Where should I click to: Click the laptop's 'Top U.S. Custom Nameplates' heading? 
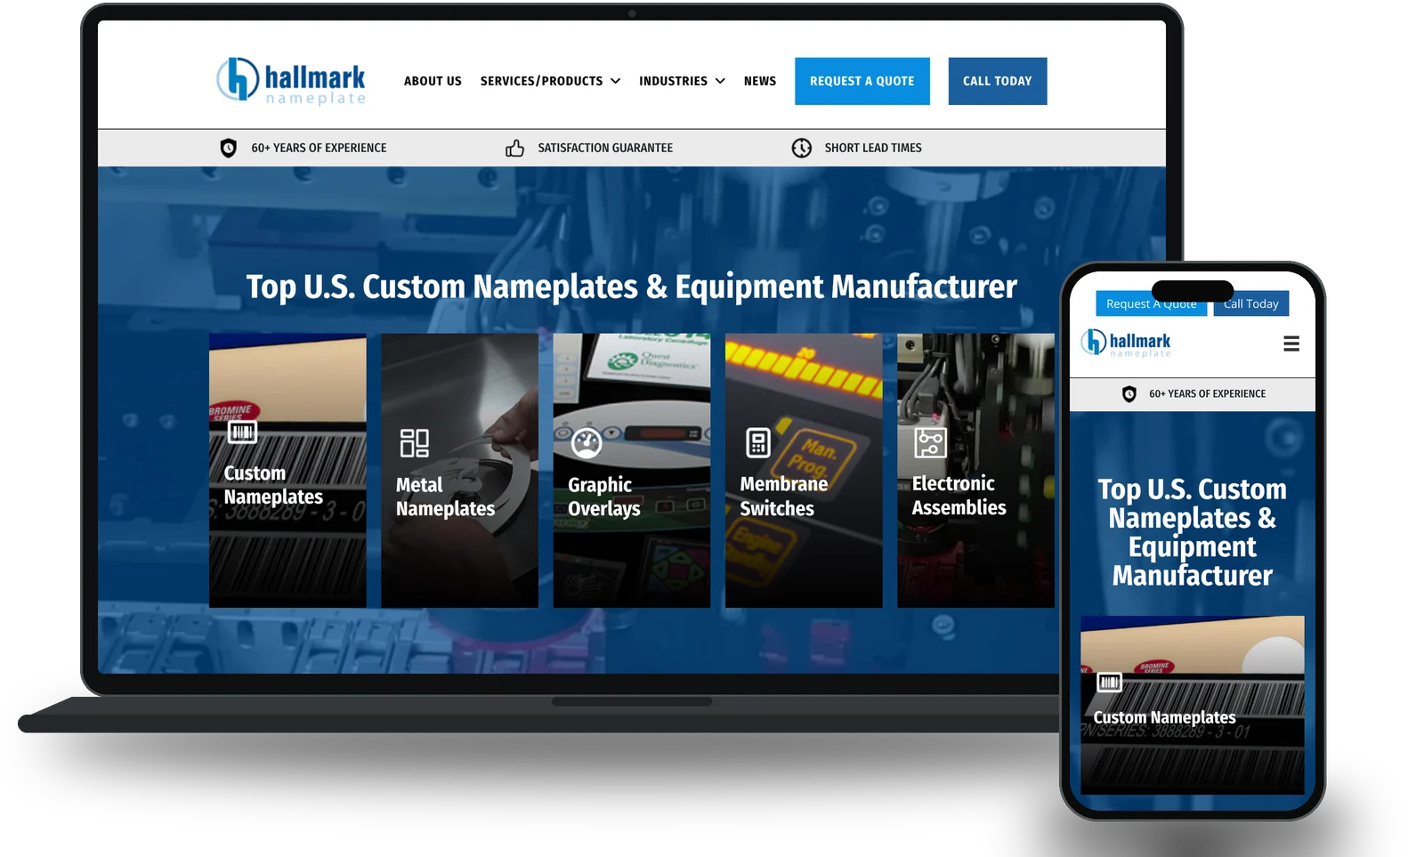tap(632, 287)
